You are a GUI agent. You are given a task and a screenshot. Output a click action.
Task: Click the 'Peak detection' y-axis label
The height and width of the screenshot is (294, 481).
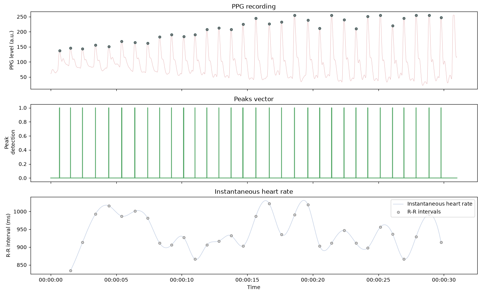(10, 143)
